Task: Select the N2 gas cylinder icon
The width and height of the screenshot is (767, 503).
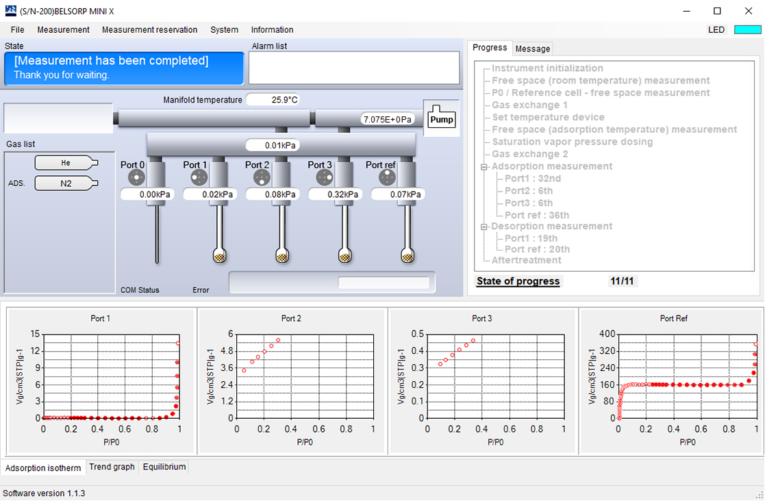Action: coord(66,183)
